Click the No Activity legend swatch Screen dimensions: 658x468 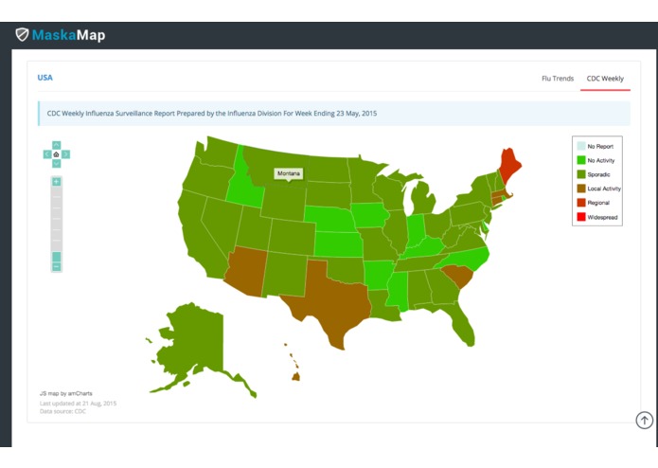[x=581, y=160]
